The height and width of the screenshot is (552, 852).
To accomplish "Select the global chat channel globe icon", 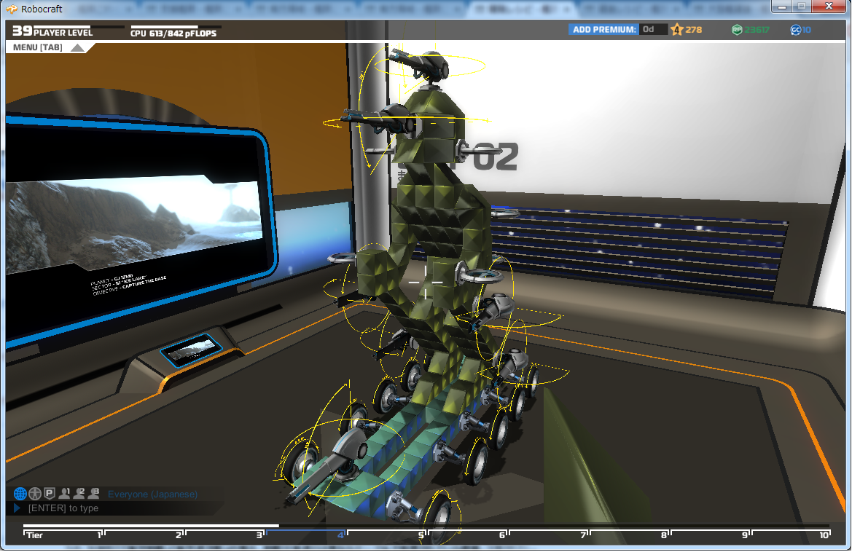I will 20,494.
